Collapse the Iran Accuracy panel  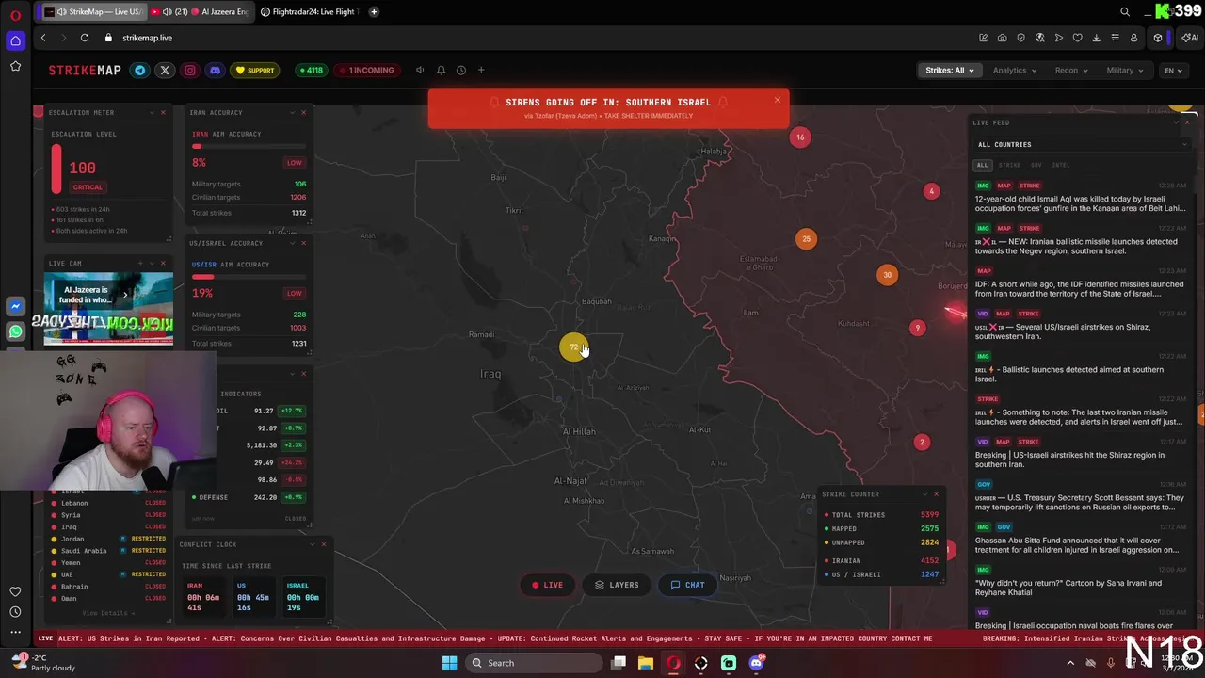tap(292, 112)
